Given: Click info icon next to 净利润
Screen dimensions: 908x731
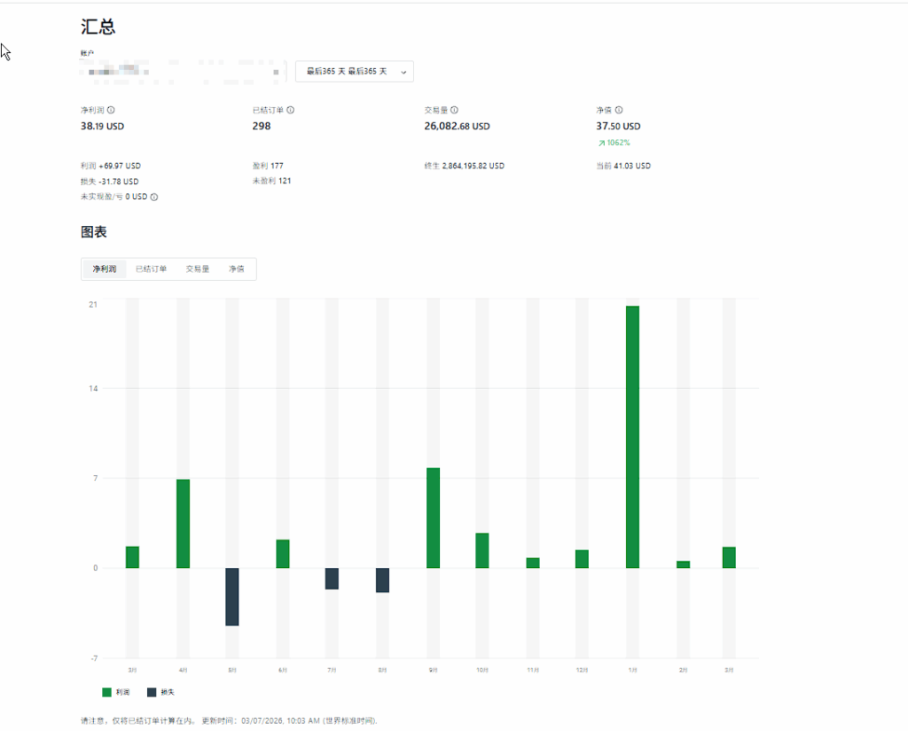Looking at the screenshot, I should tap(111, 111).
